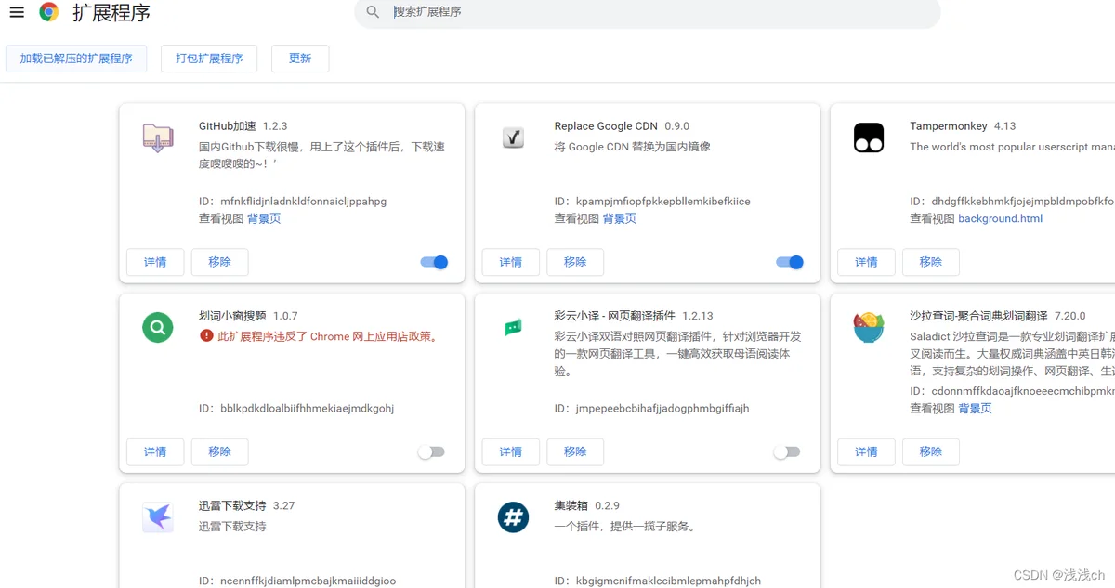Viewport: 1115px width, 588px height.
Task: Click the 迅雷下载支持 3.27 title
Action: click(246, 505)
